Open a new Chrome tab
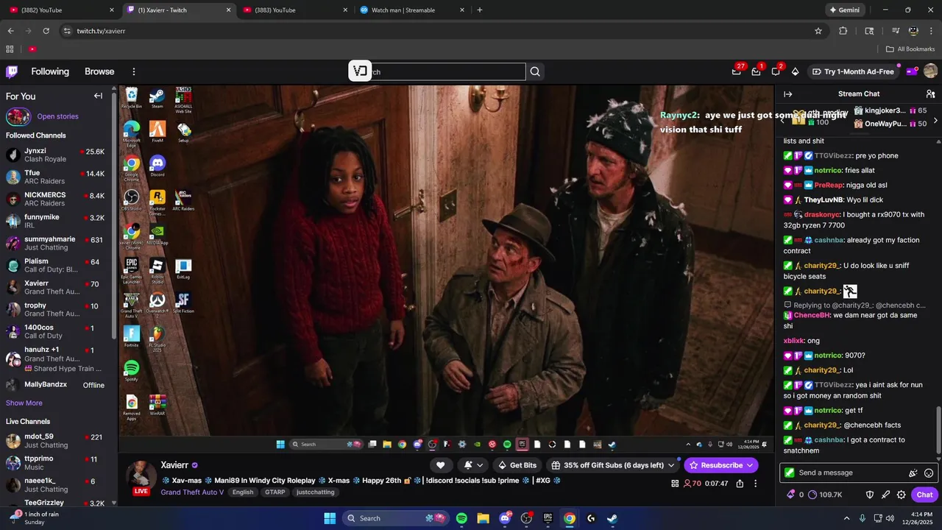Screen dimensions: 942x530 [x=480, y=10]
